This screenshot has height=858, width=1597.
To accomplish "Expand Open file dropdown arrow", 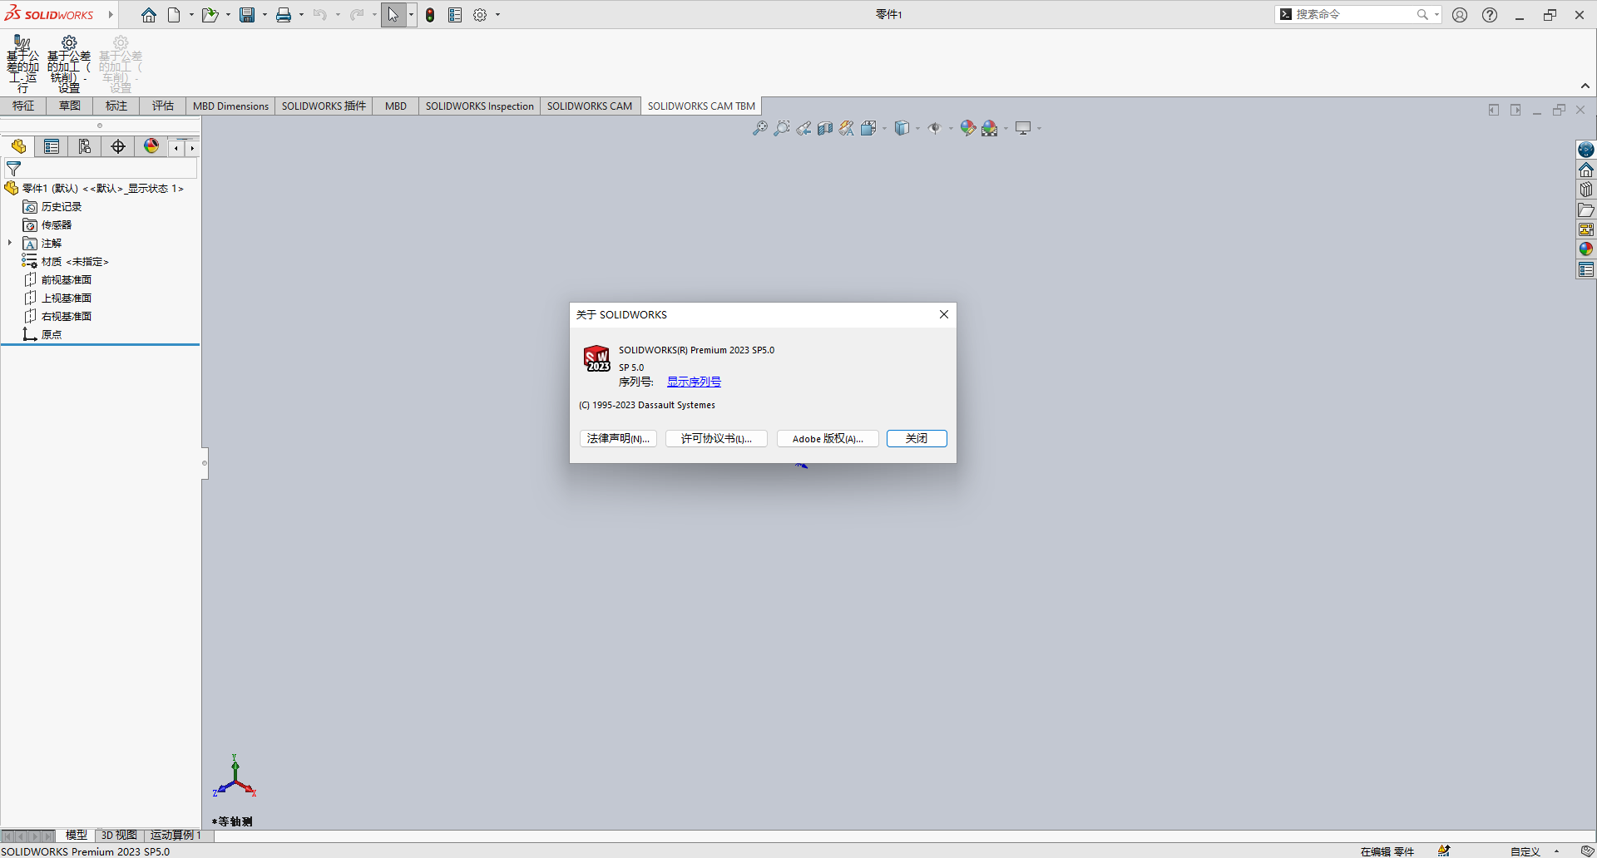I will (x=228, y=15).
